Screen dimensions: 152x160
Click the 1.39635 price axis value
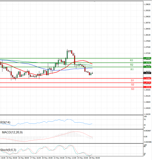pyautogui.click(x=147, y=4)
